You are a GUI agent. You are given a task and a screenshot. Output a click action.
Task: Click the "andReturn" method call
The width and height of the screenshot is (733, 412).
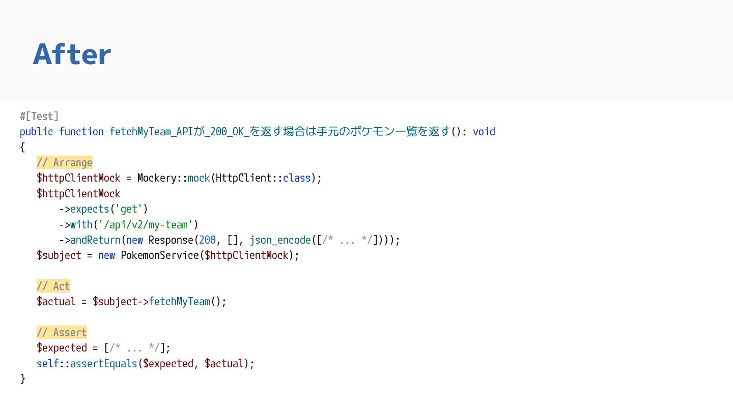(95, 240)
